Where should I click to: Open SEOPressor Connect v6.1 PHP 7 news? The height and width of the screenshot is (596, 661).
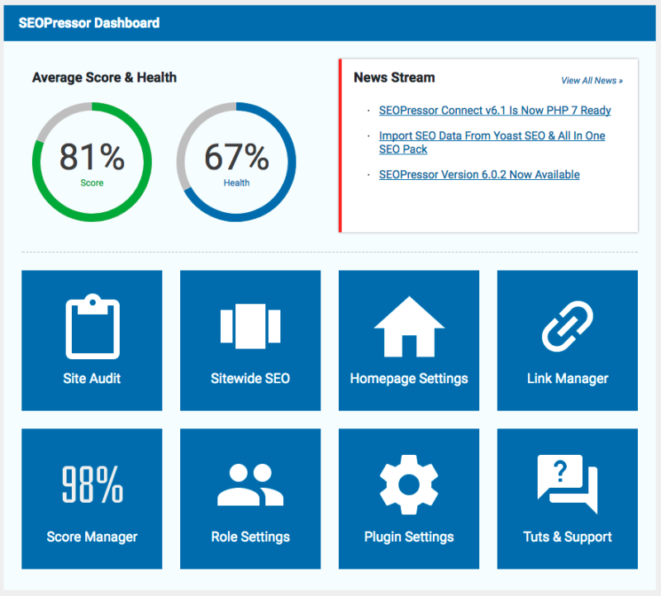pyautogui.click(x=495, y=111)
